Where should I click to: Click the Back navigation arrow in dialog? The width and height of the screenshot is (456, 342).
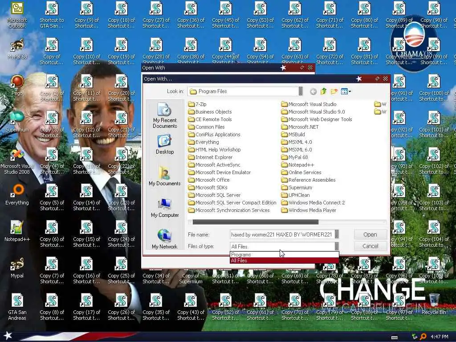(x=313, y=92)
